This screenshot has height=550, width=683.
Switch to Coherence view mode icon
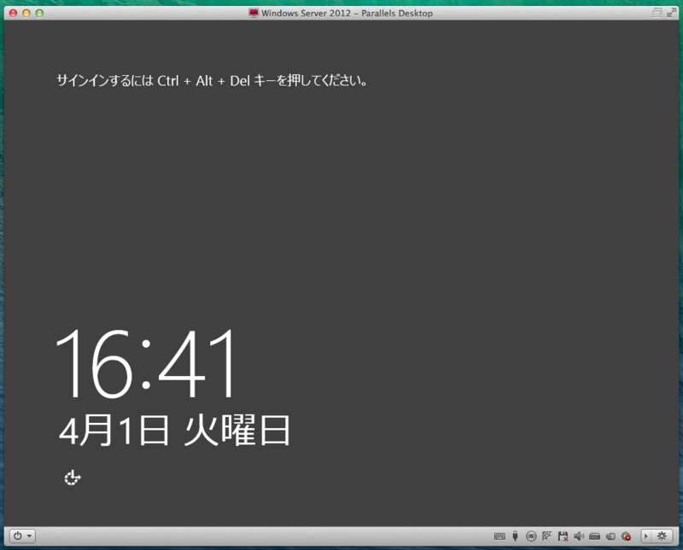click(657, 13)
